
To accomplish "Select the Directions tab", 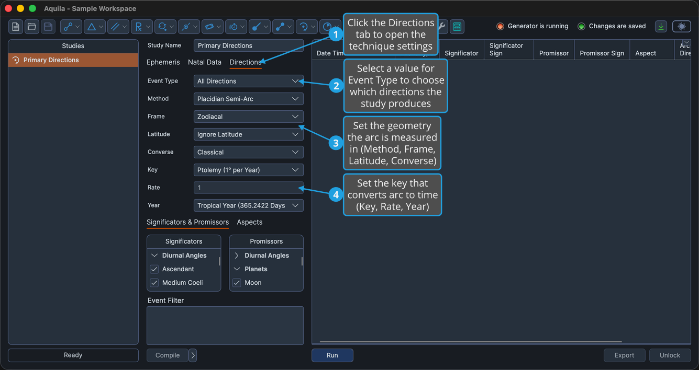I will coord(246,62).
